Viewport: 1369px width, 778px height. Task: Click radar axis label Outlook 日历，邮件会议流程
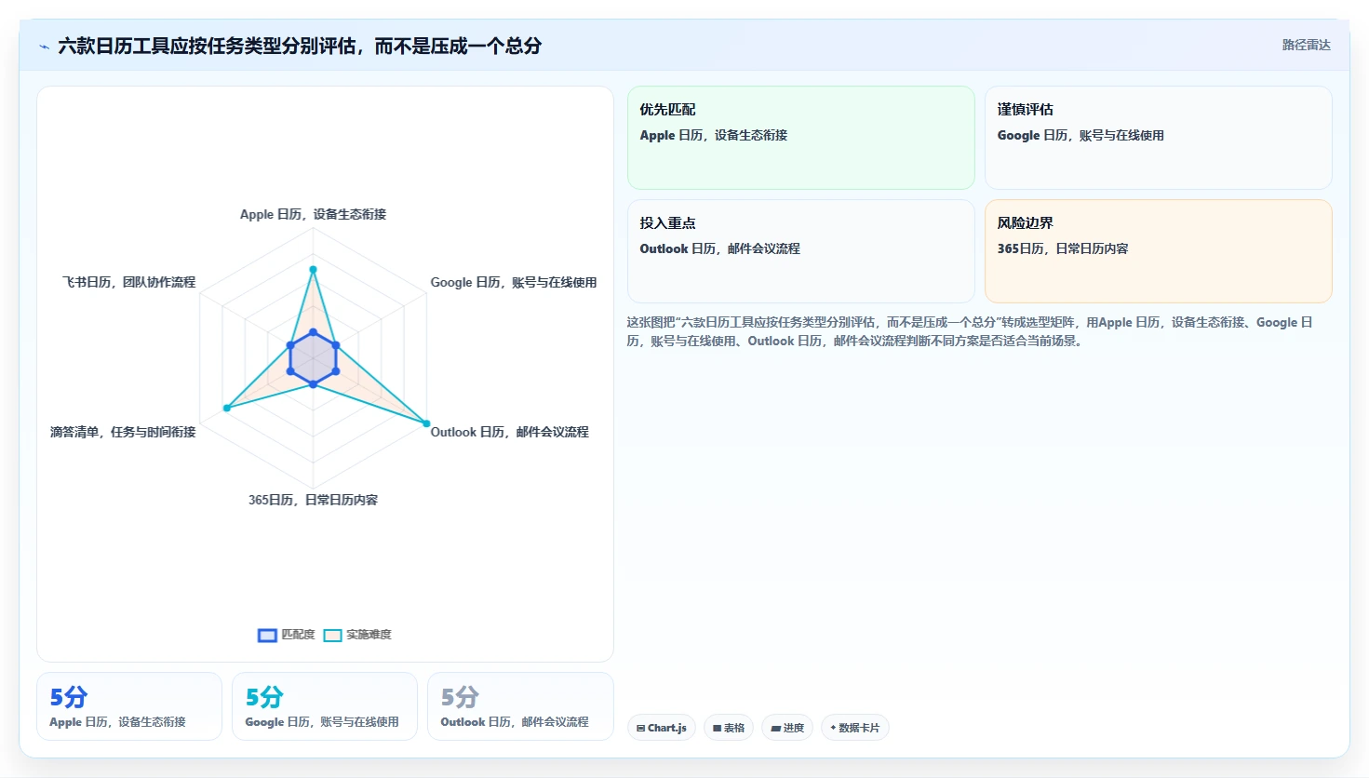(x=509, y=432)
